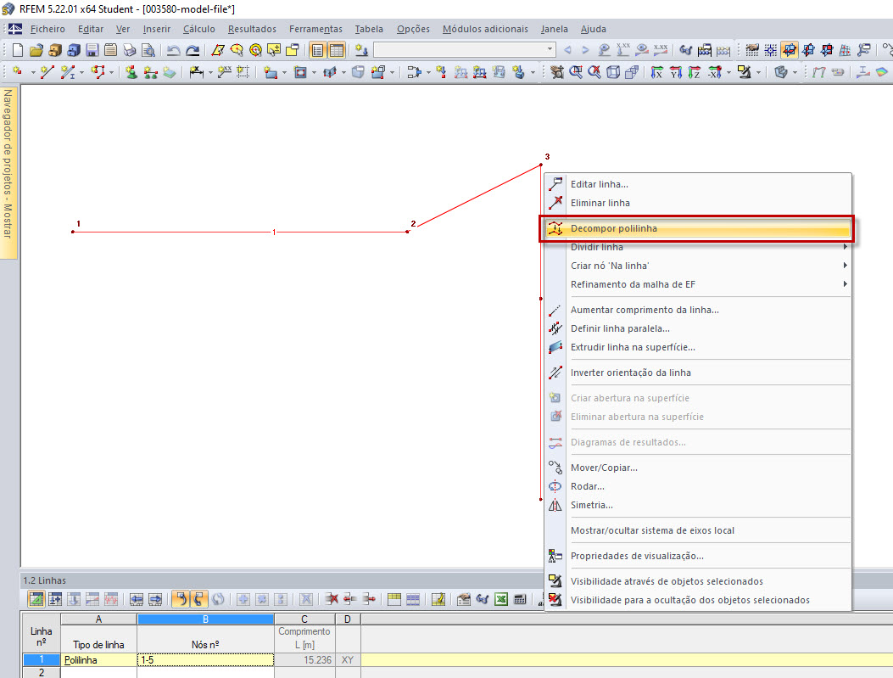The width and height of the screenshot is (893, 678).
Task: Click the New model icon
Action: [18, 50]
